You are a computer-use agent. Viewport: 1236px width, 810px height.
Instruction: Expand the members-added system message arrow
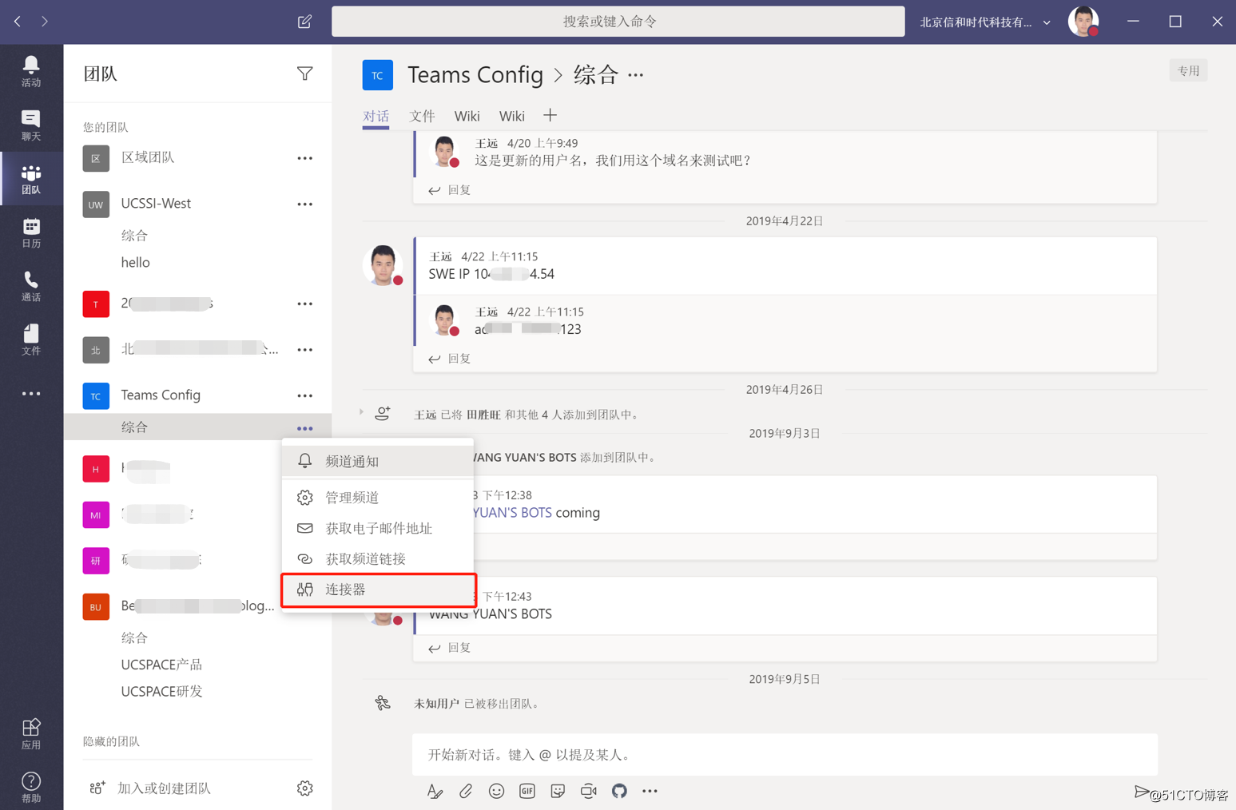click(x=361, y=412)
